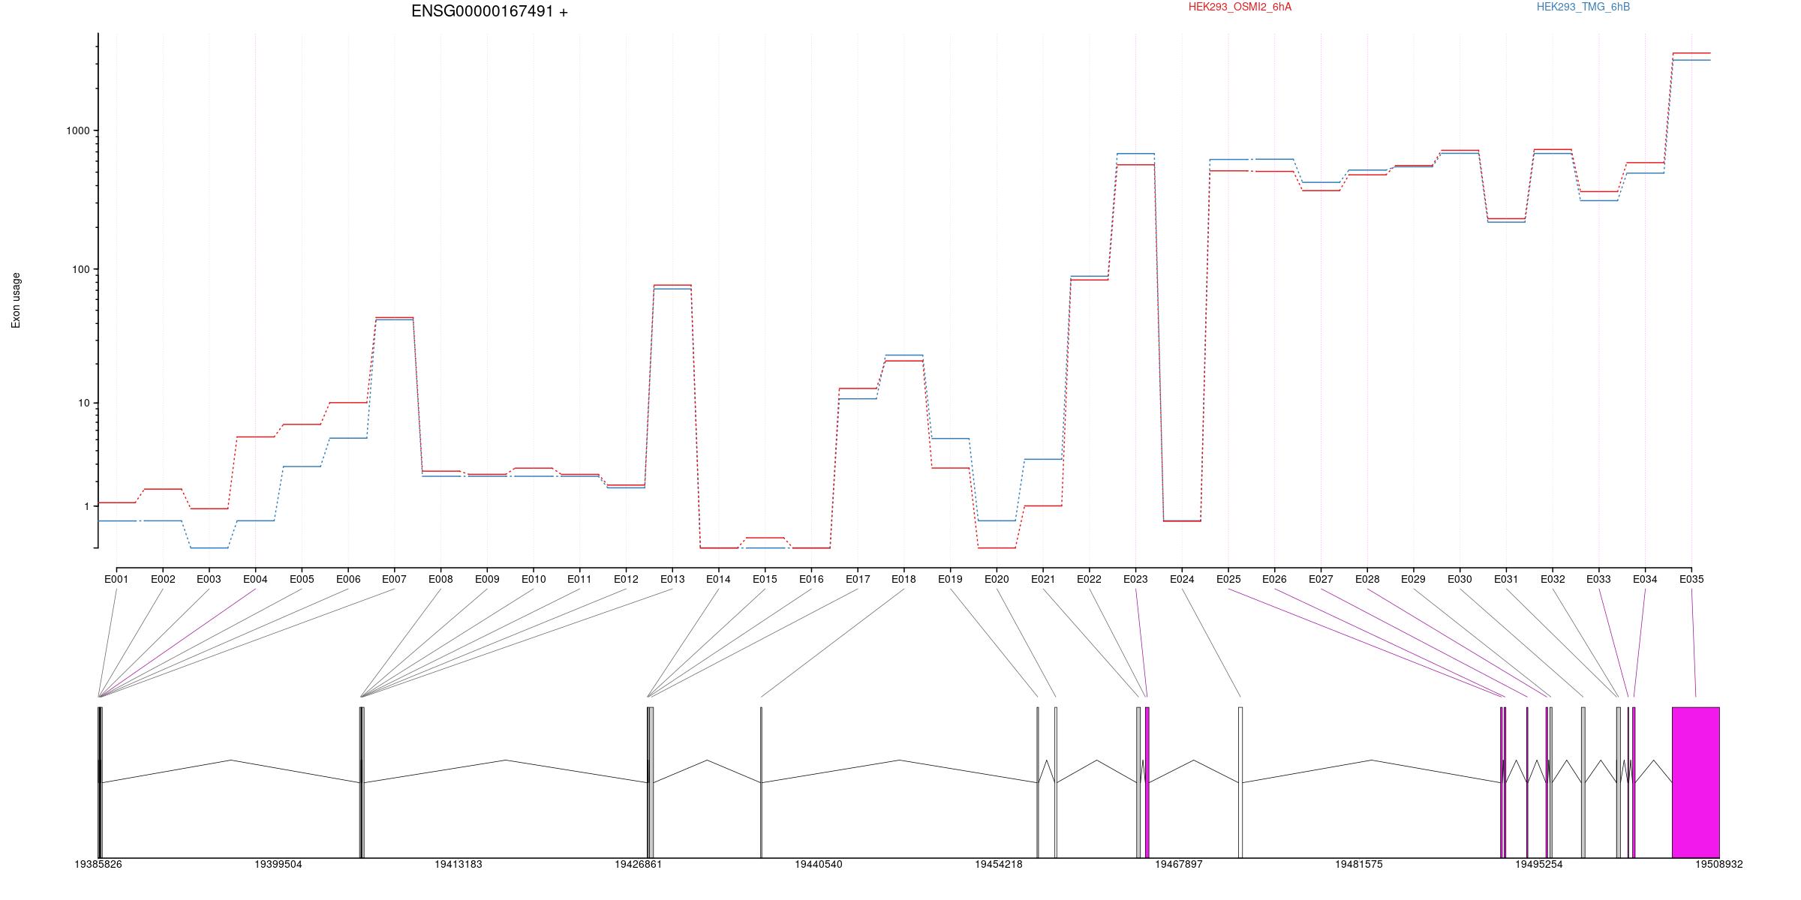Click the 1000 tick on y-axis

click(77, 130)
